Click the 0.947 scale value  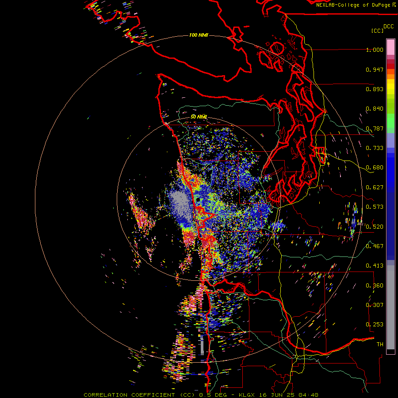pyautogui.click(x=375, y=69)
